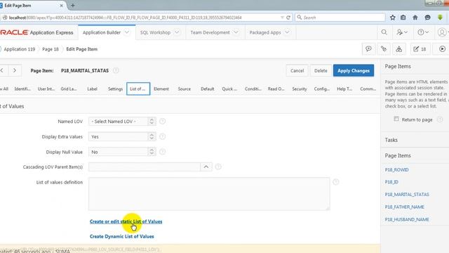
Task: Click the Cancel button
Action: pos(297,70)
